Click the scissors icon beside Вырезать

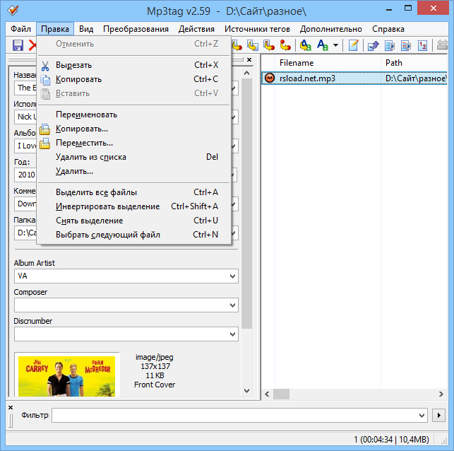click(x=45, y=66)
